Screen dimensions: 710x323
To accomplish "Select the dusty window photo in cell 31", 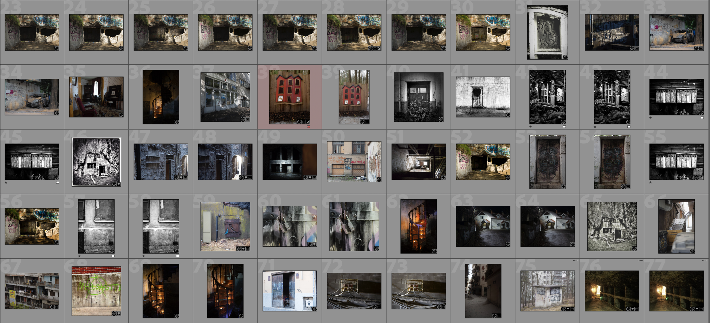I will point(548,32).
